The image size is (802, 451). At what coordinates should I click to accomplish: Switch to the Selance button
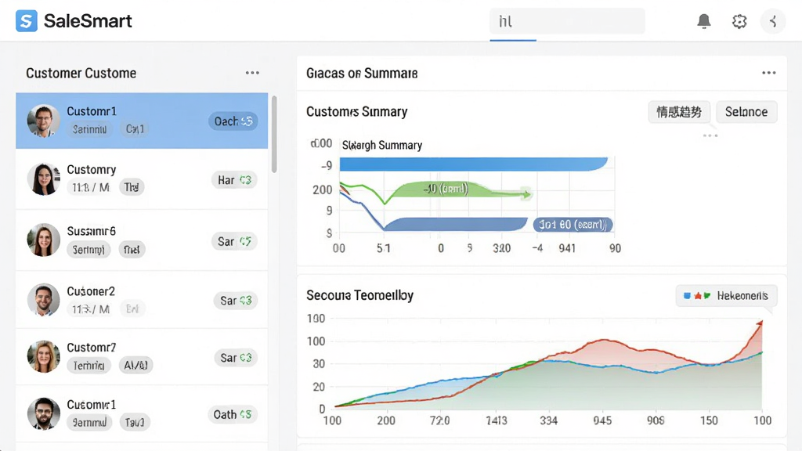click(x=746, y=112)
